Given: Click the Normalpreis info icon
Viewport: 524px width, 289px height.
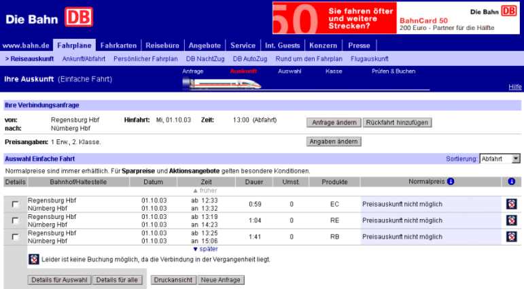Looking at the screenshot, I should [451, 182].
